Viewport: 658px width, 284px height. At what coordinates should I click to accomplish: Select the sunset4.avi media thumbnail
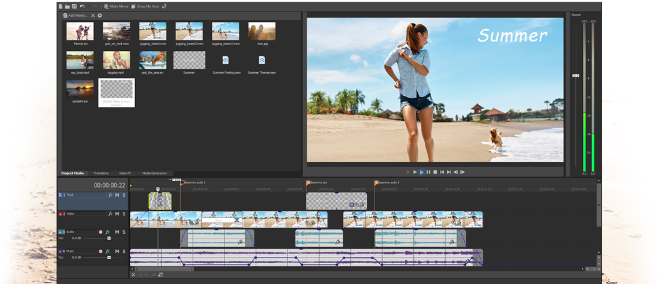[x=80, y=89]
